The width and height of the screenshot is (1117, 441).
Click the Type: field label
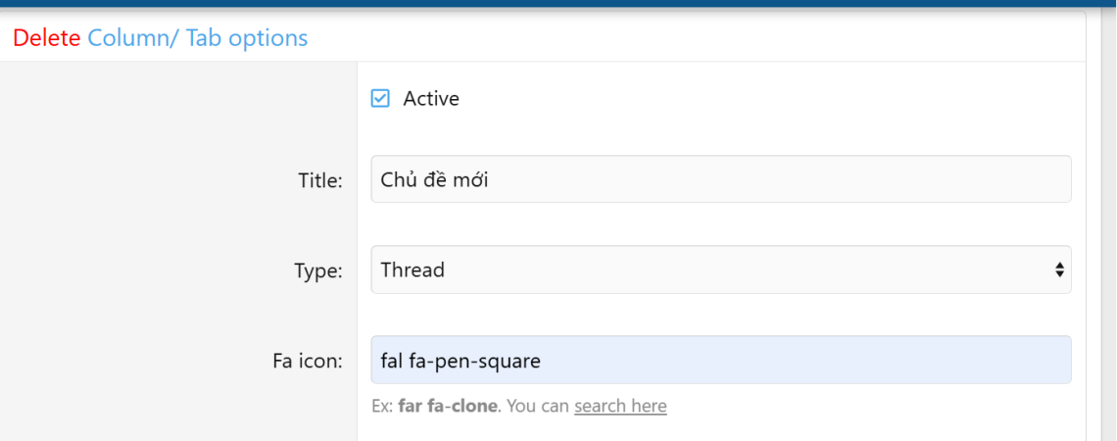[318, 270]
